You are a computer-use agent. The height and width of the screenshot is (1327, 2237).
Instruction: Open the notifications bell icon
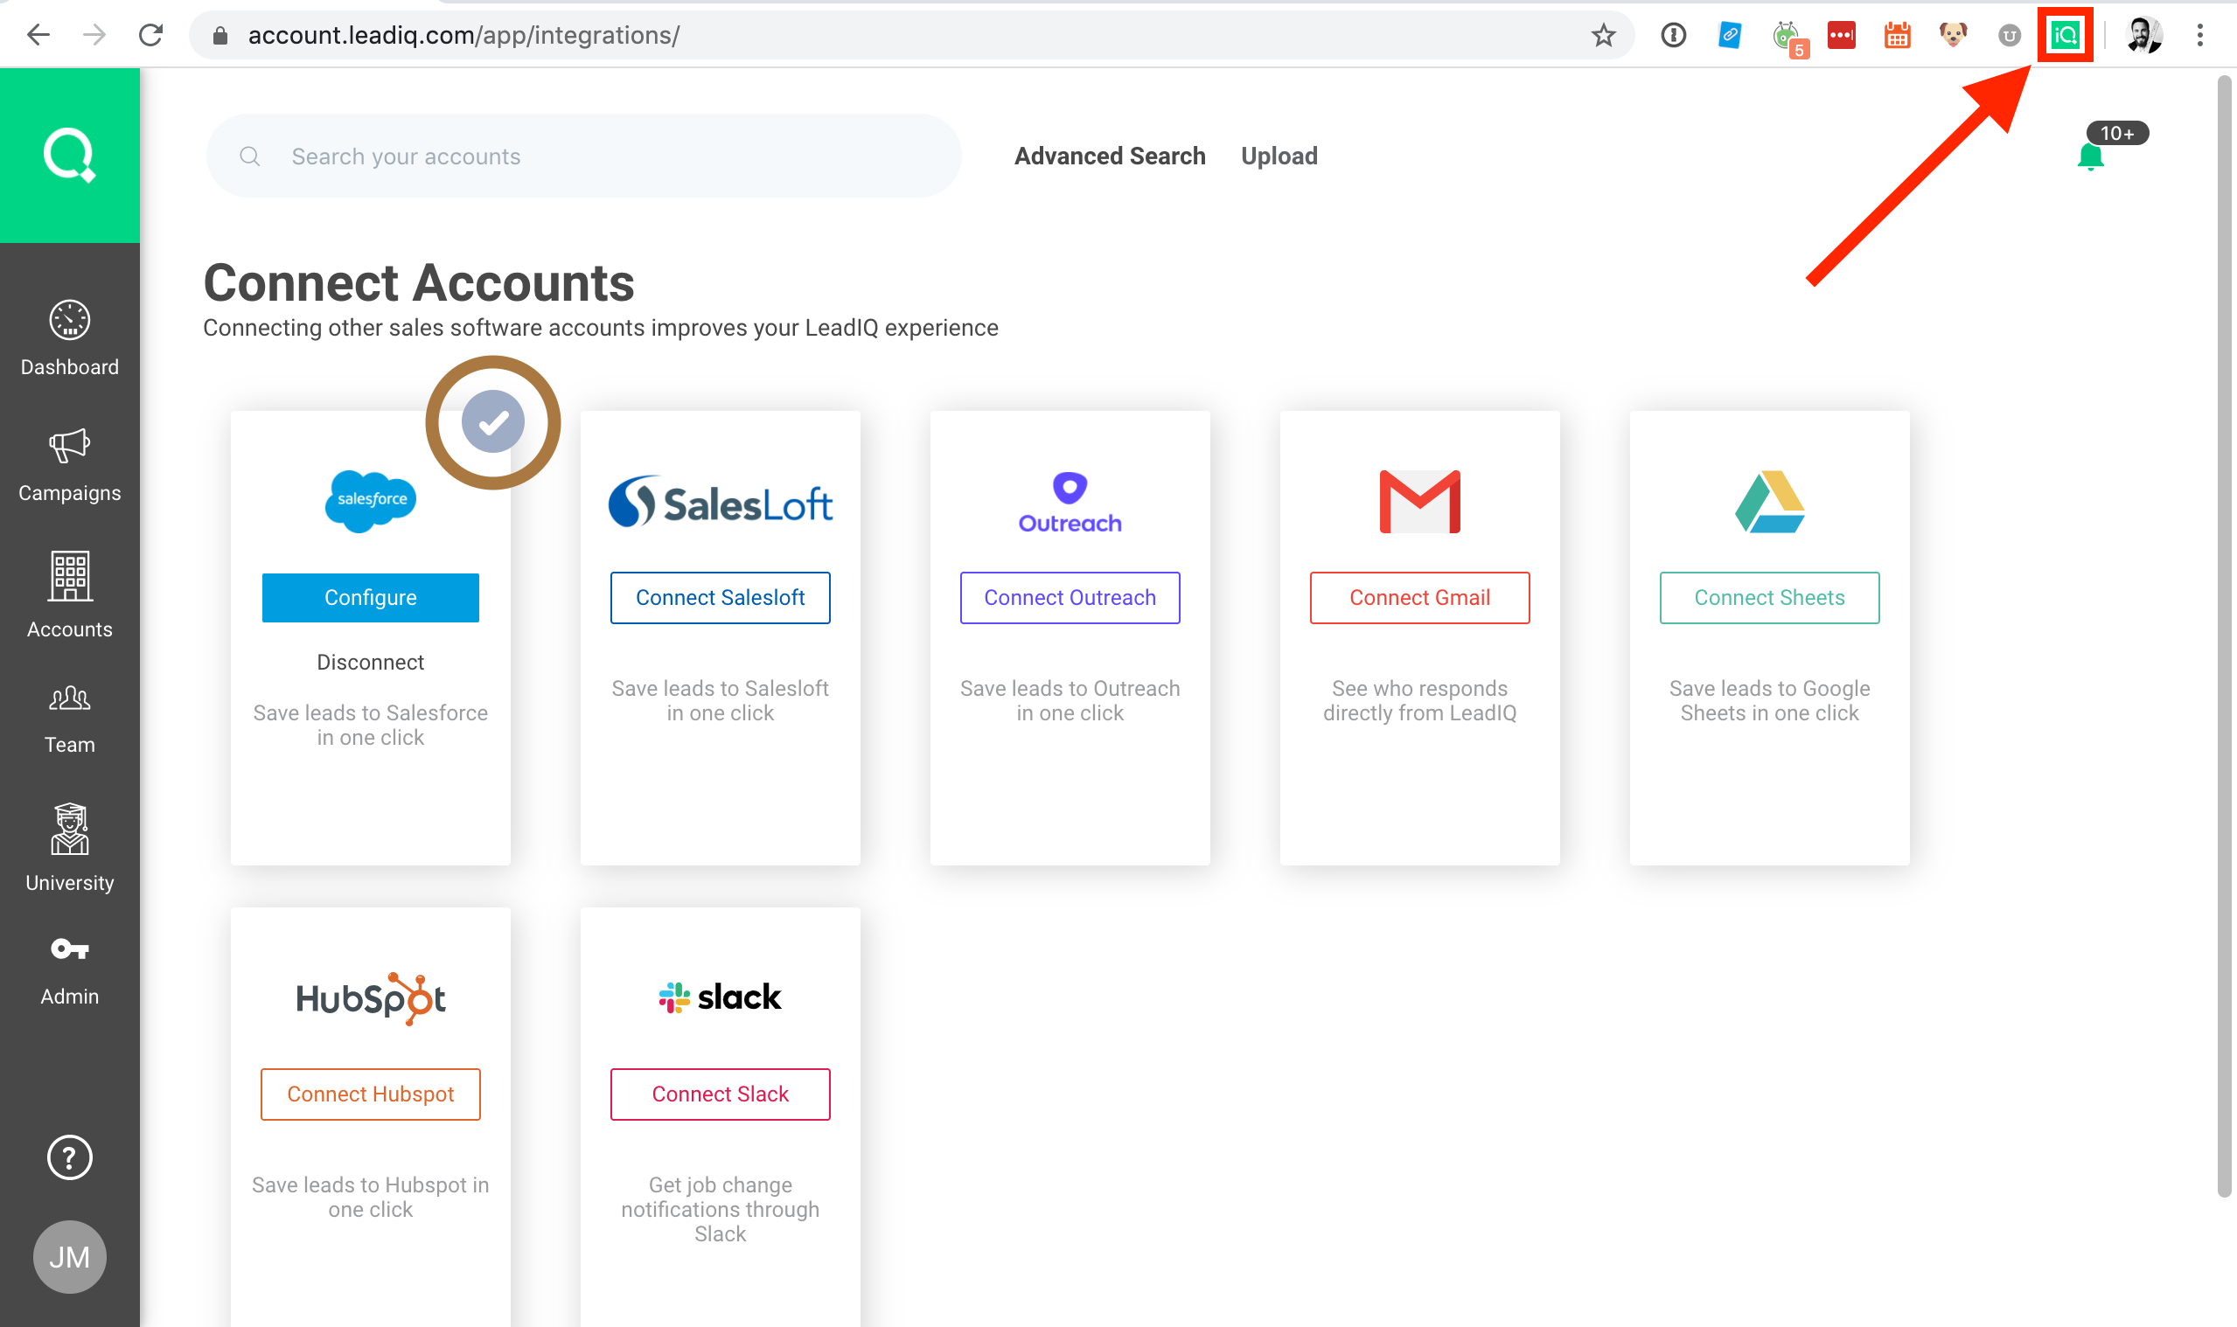tap(2090, 157)
